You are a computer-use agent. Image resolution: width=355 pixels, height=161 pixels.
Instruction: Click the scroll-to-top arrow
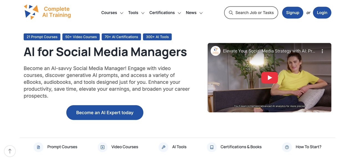[x=10, y=151]
